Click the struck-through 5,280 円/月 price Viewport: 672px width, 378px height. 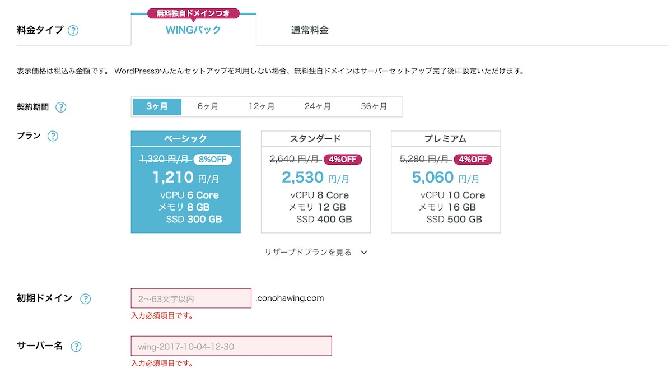(x=424, y=159)
